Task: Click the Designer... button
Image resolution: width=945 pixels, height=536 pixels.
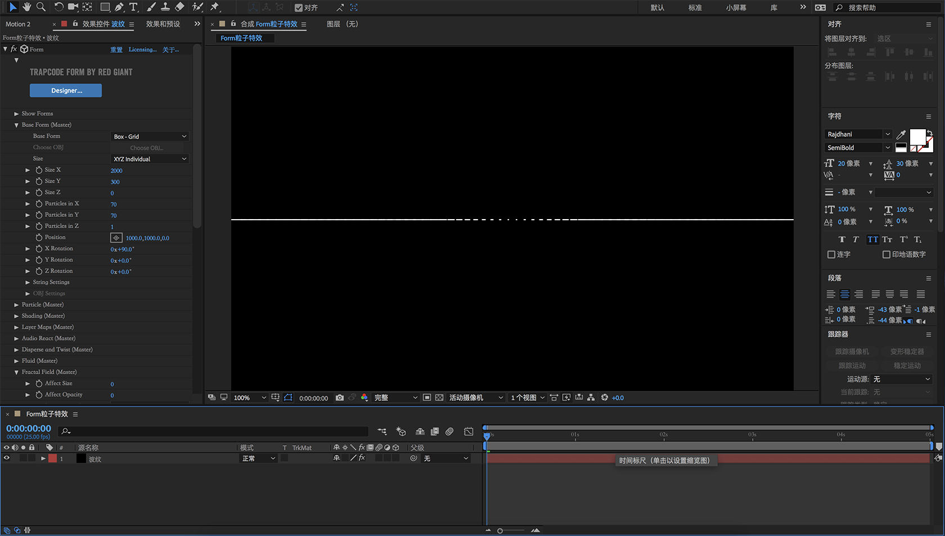Action: [66, 90]
